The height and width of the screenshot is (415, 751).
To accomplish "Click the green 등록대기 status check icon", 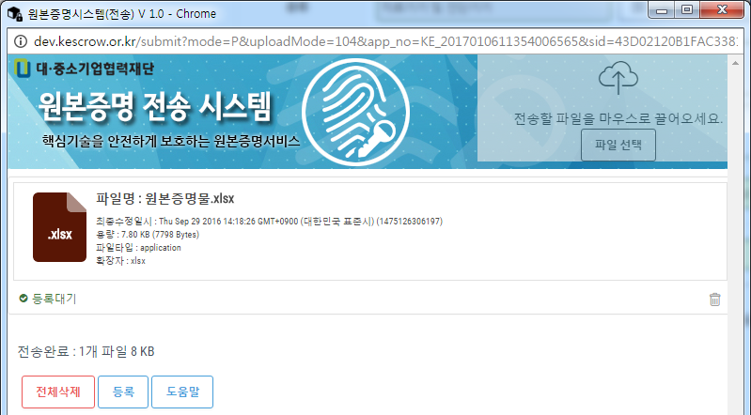I will pyautogui.click(x=23, y=299).
